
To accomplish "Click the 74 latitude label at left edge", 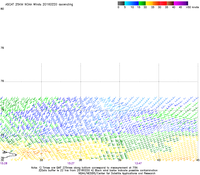I will [x=2, y=110].
